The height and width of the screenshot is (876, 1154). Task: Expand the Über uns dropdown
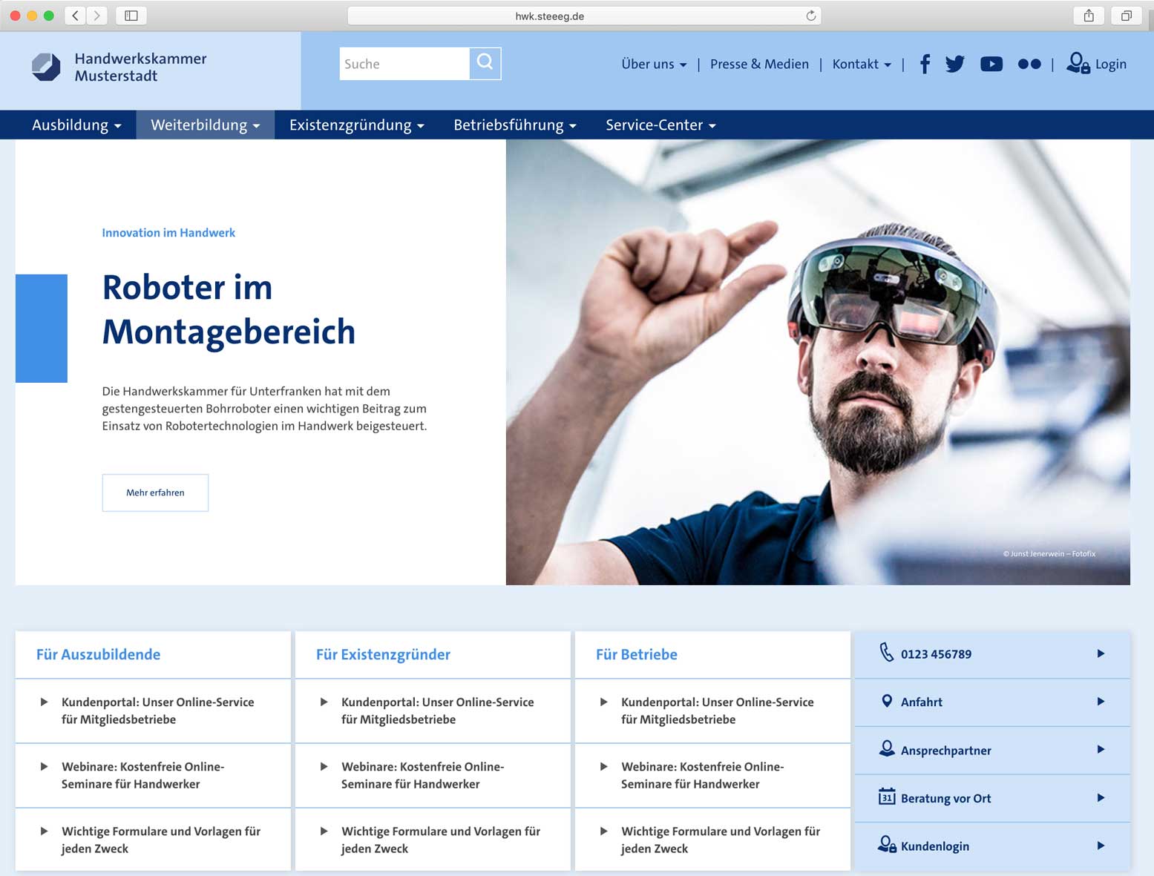[653, 65]
